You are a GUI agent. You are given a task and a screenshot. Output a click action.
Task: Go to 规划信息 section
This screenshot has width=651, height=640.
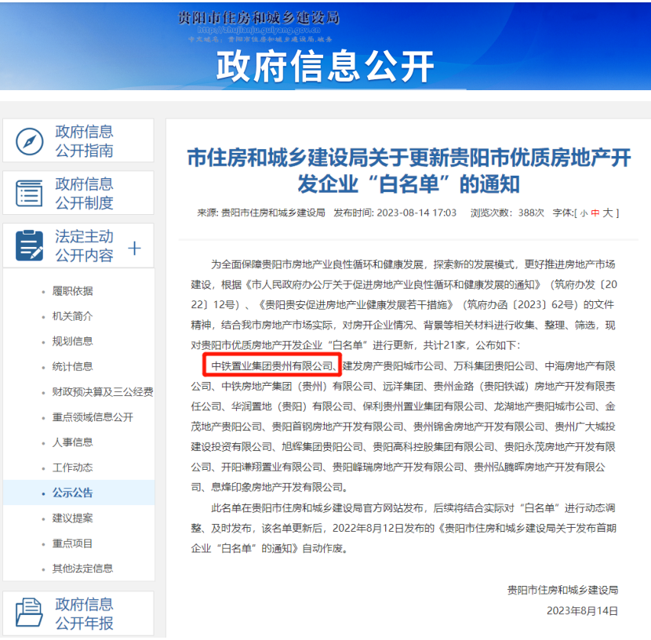tap(72, 341)
